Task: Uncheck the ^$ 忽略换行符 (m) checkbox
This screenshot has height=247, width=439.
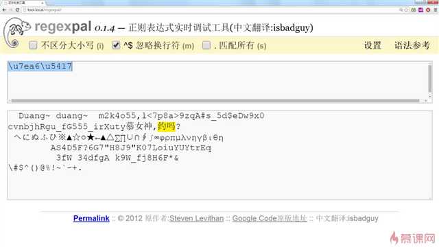Action: point(116,45)
